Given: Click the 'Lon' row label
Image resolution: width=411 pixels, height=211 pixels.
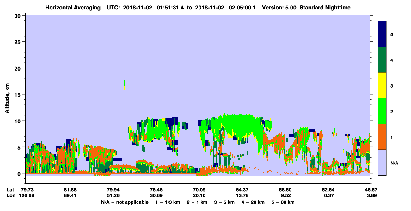Looking at the screenshot, I should [10, 195].
